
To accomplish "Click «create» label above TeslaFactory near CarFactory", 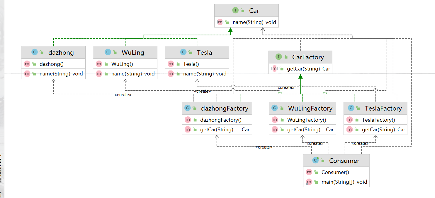I will [x=286, y=87].
